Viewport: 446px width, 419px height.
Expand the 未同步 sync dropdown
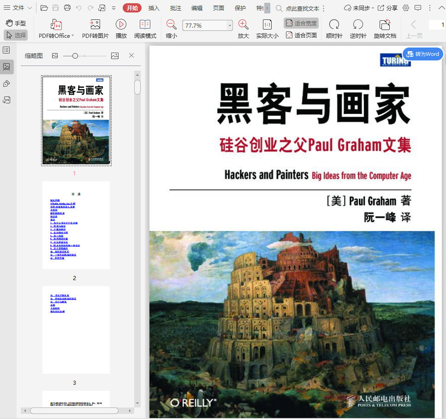point(373,8)
